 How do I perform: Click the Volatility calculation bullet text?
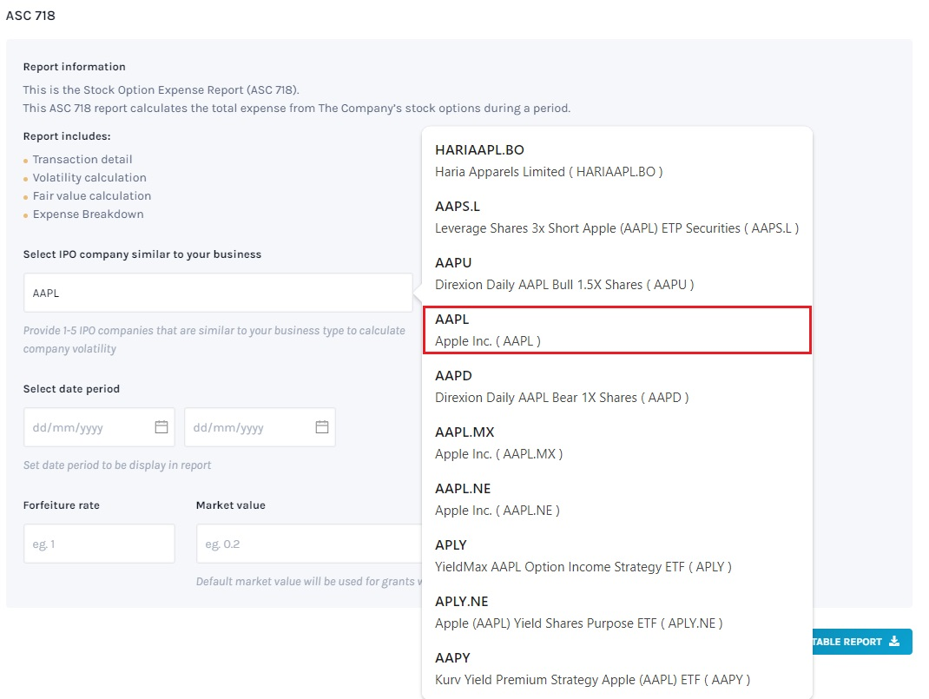pyautogui.click(x=89, y=178)
